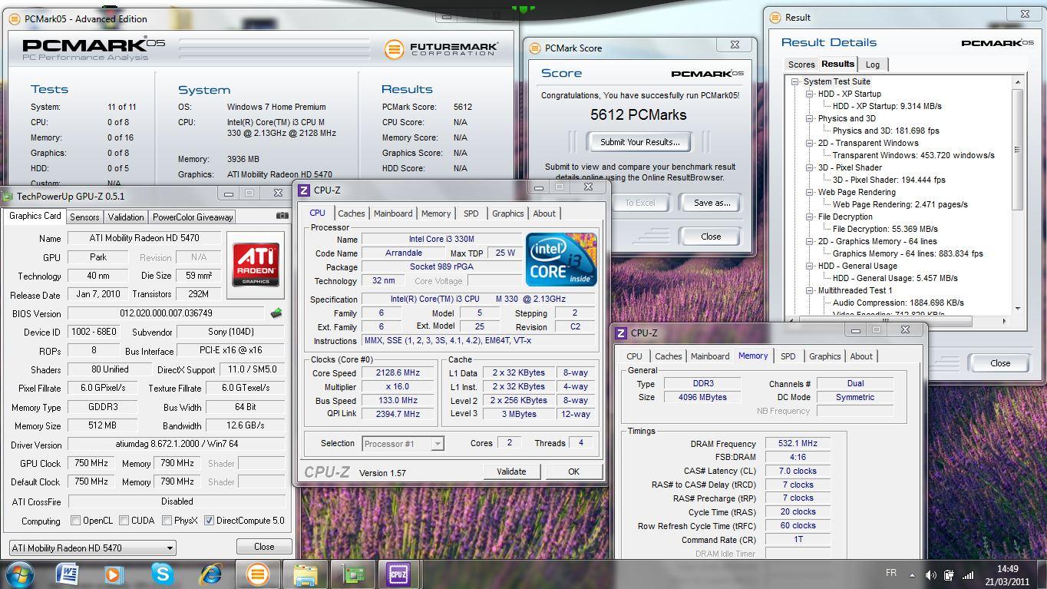This screenshot has height=589, width=1047.
Task: Click the ATI Radeon logo in GPU-Z
Action: click(x=256, y=265)
